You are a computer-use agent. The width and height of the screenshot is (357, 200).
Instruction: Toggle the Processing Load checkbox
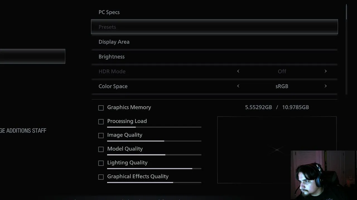click(x=101, y=122)
